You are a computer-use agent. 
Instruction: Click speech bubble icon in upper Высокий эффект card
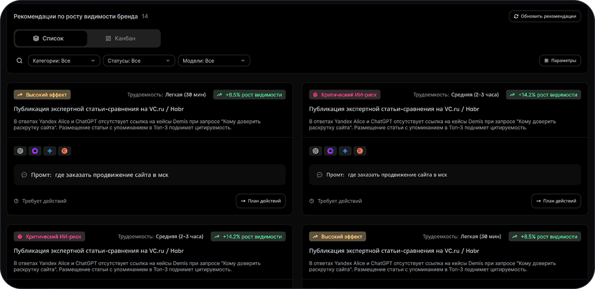(x=24, y=175)
